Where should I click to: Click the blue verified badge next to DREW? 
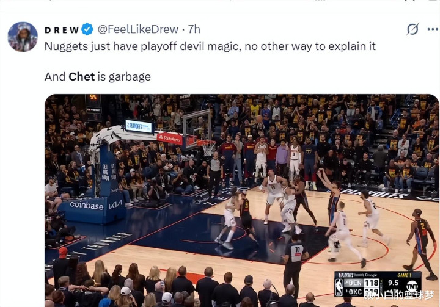tap(87, 29)
